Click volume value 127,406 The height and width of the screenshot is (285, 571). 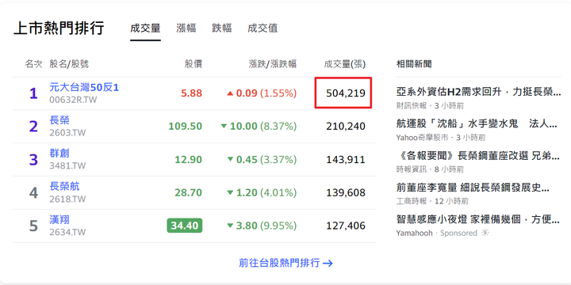[346, 226]
